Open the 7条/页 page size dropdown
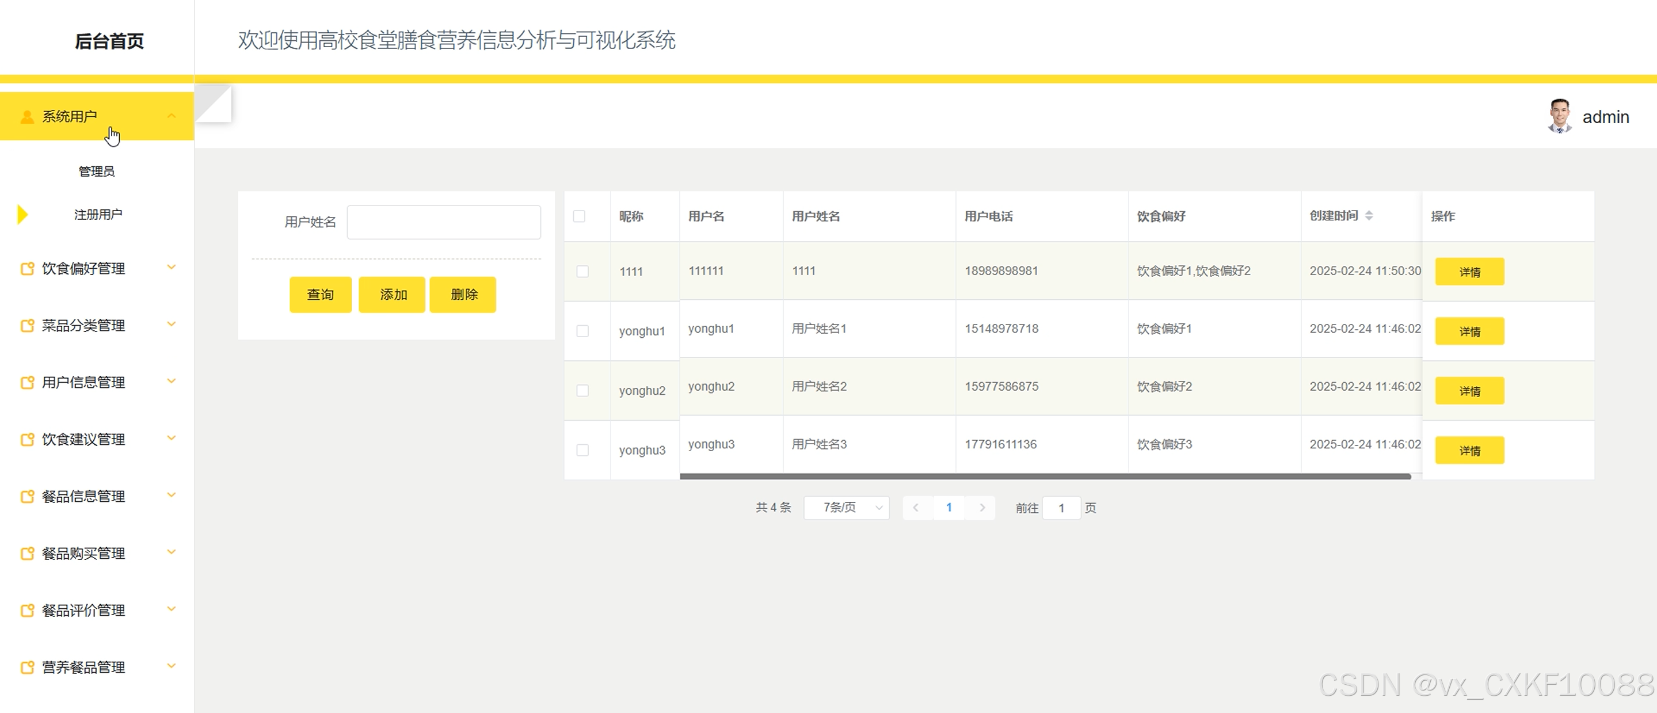 pyautogui.click(x=846, y=508)
